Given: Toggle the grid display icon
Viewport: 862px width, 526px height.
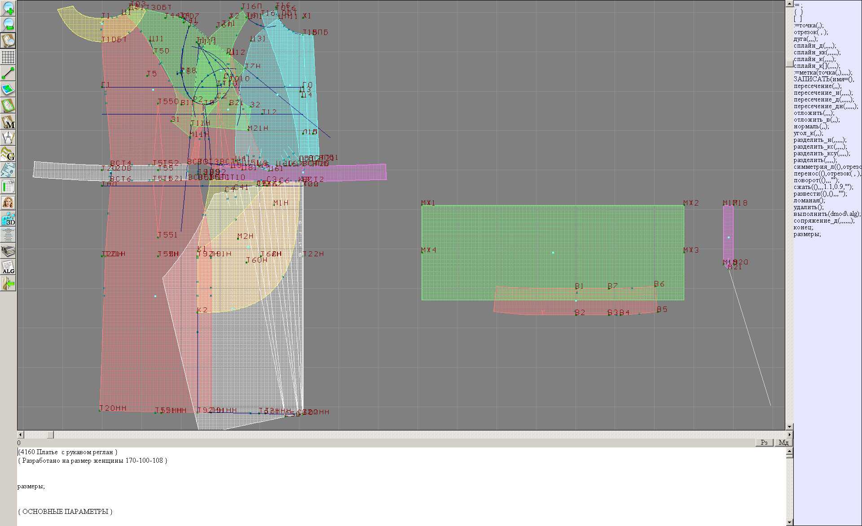Looking at the screenshot, I should pyautogui.click(x=8, y=57).
